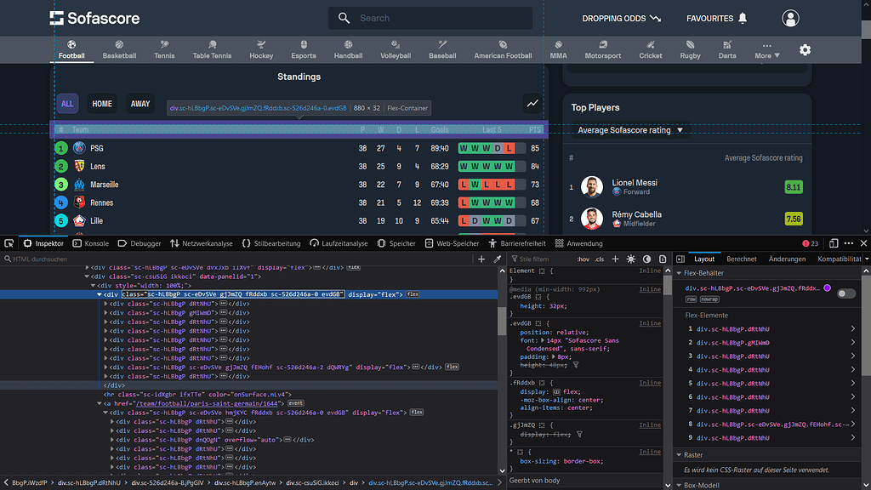Toggle the .cls class editor
871x490 pixels.
click(x=598, y=259)
